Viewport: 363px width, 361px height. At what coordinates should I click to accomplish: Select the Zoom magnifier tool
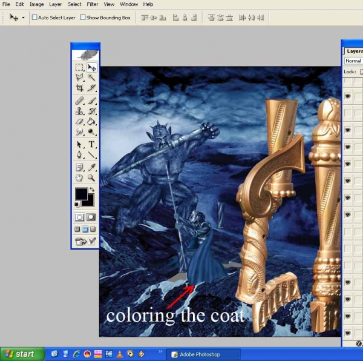[x=91, y=177]
